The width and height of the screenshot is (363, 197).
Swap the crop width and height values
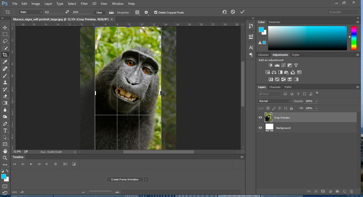pyautogui.click(x=67, y=12)
